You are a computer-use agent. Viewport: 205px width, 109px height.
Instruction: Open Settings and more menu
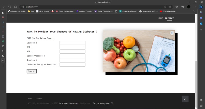click(195, 7)
